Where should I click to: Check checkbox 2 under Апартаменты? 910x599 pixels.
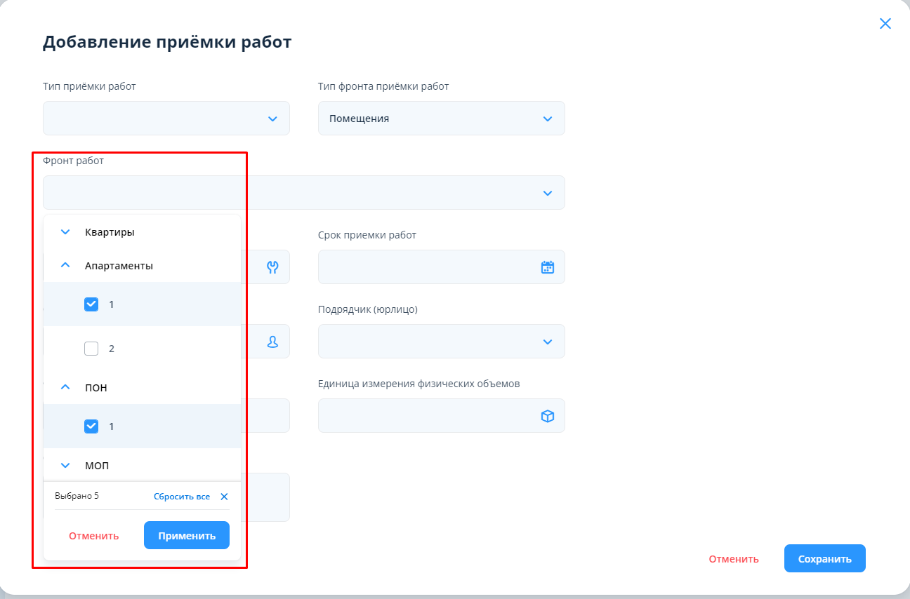pos(91,349)
